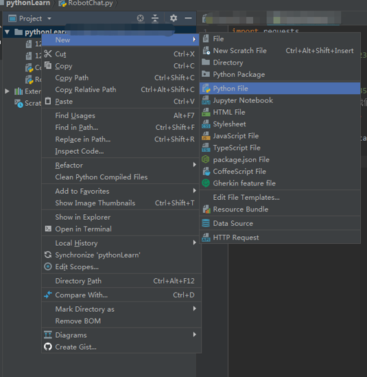This screenshot has width=367, height=377.
Task: Collapse the pythonLearn root folder arrow
Action: (x=8, y=32)
